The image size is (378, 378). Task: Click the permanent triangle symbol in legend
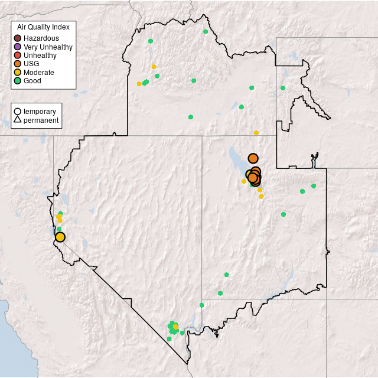[x=18, y=120]
